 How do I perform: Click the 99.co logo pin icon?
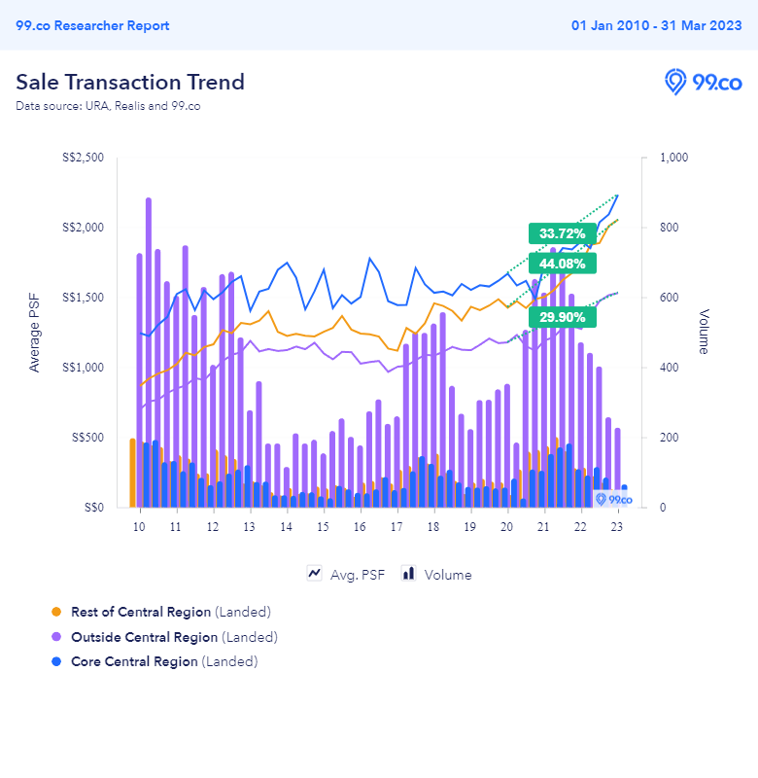pyautogui.click(x=675, y=82)
